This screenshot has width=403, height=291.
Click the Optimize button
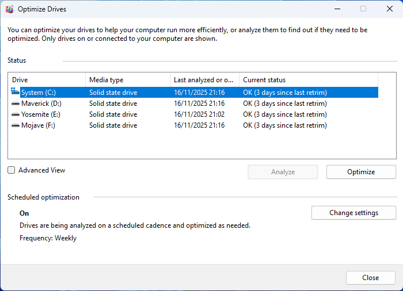(x=361, y=172)
